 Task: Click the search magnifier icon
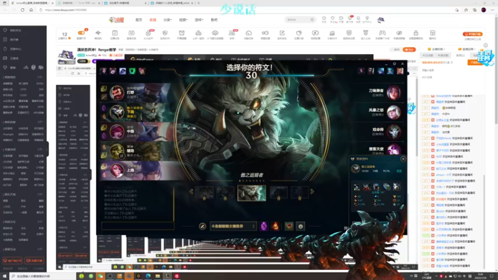pos(312,20)
